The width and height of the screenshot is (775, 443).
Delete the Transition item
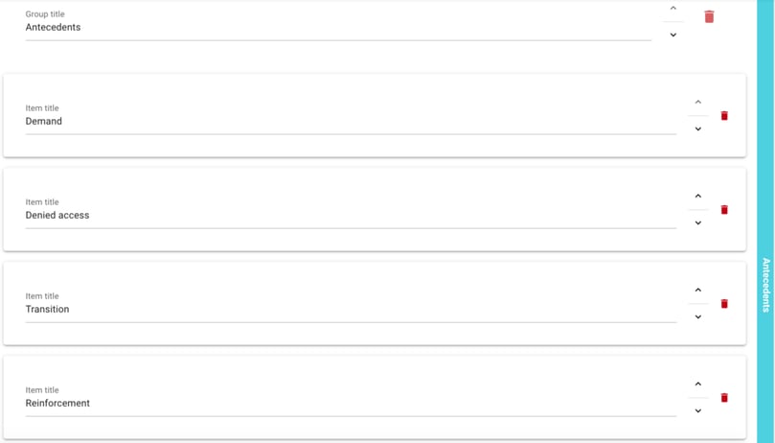coord(724,304)
